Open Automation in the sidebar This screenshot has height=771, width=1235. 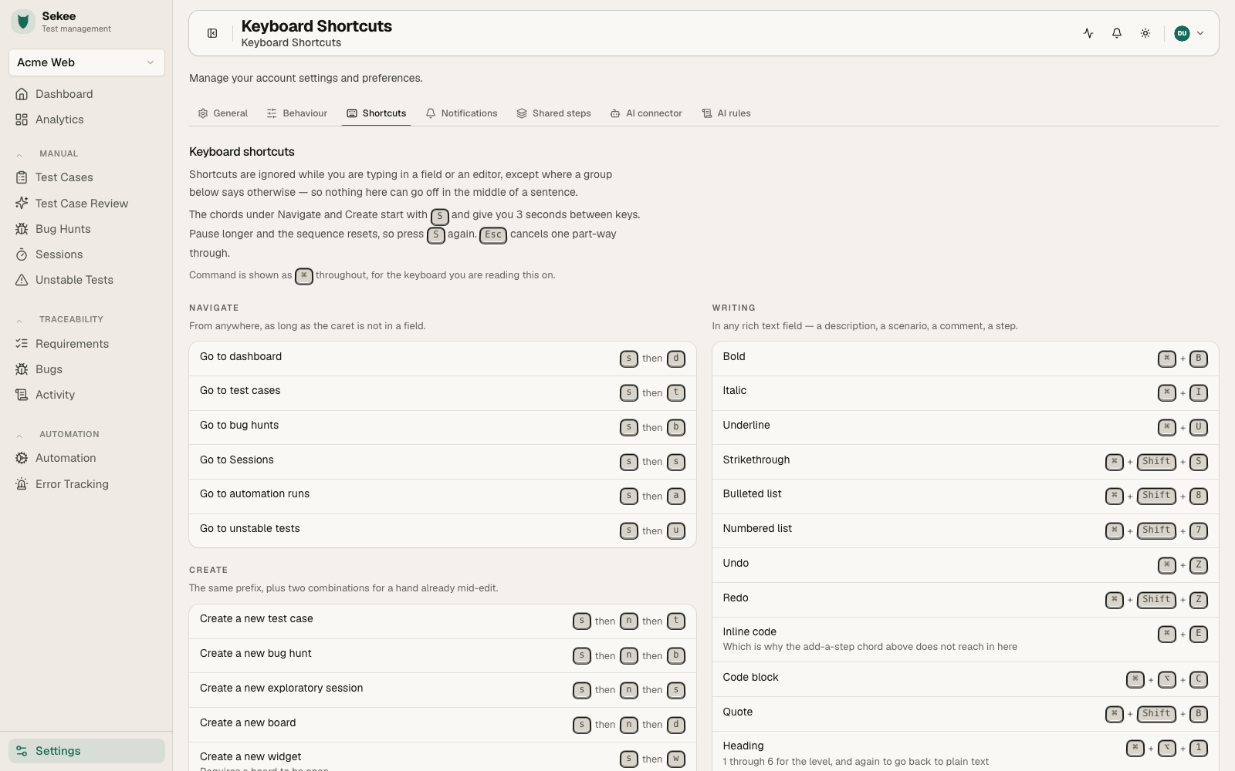pyautogui.click(x=86, y=458)
